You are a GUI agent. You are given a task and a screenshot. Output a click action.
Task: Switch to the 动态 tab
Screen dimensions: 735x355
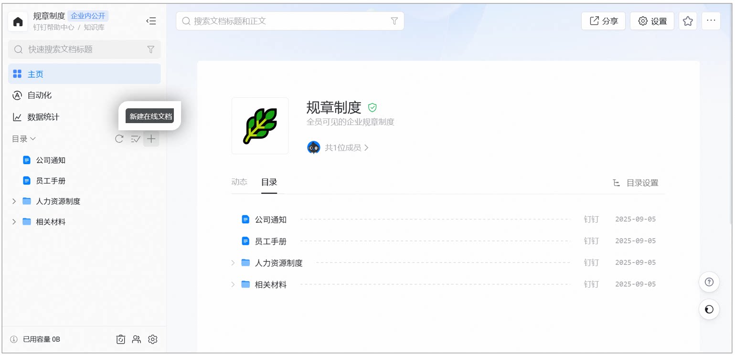pos(239,182)
